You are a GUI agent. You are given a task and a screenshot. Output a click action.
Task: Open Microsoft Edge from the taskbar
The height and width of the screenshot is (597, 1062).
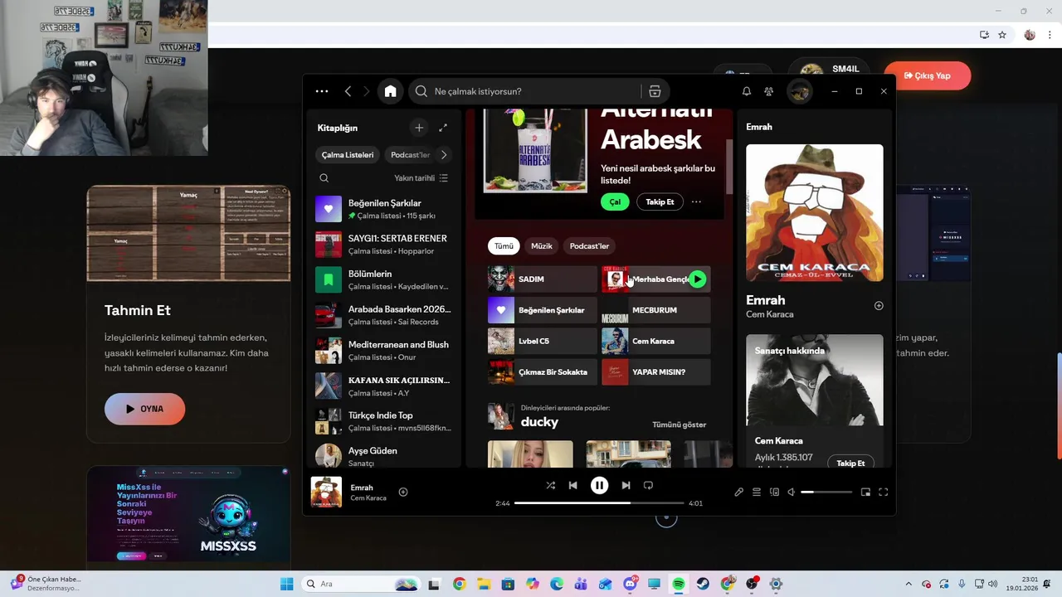[556, 584]
